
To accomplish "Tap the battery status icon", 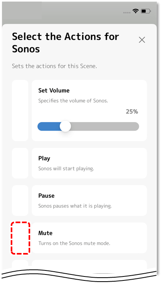I will click(x=146, y=11).
